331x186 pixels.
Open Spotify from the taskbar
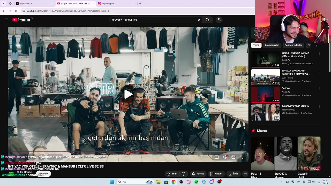[197, 182]
